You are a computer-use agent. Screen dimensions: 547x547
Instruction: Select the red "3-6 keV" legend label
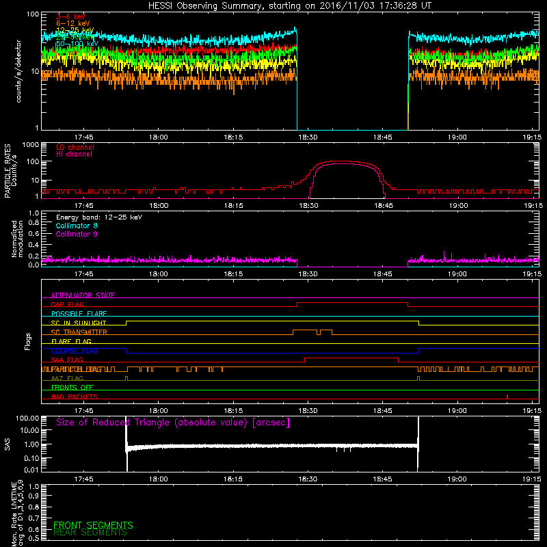(70, 16)
